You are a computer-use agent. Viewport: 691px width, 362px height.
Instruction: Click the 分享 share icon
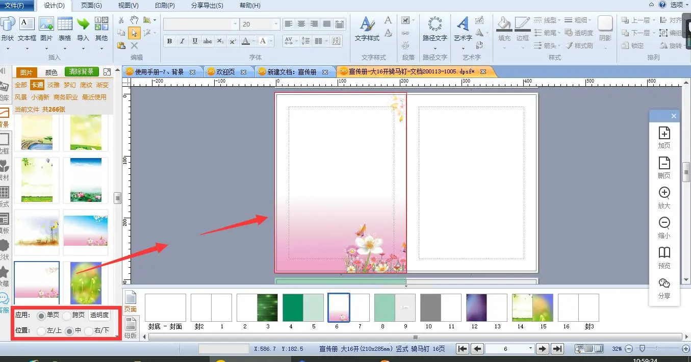664,288
